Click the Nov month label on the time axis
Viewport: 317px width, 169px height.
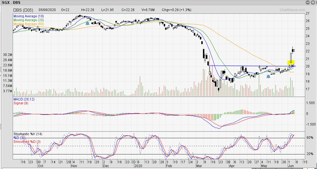pyautogui.click(x=75, y=166)
